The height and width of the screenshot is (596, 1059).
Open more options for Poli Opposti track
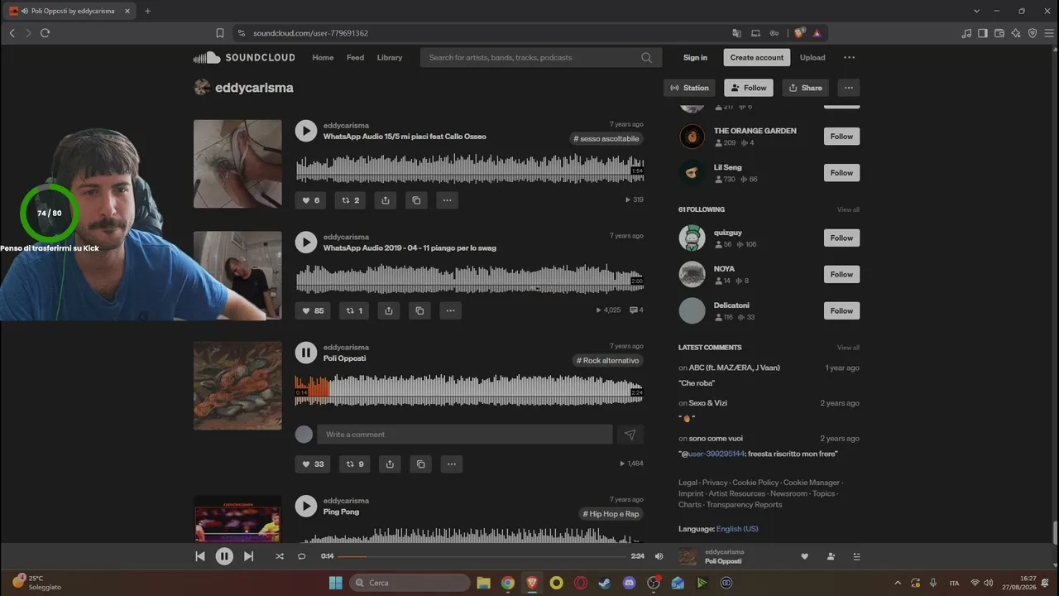point(451,464)
